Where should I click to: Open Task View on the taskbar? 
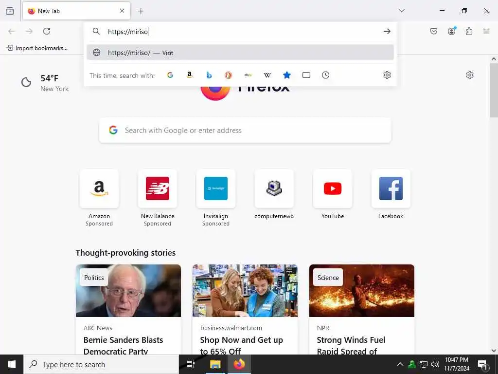coord(191,364)
